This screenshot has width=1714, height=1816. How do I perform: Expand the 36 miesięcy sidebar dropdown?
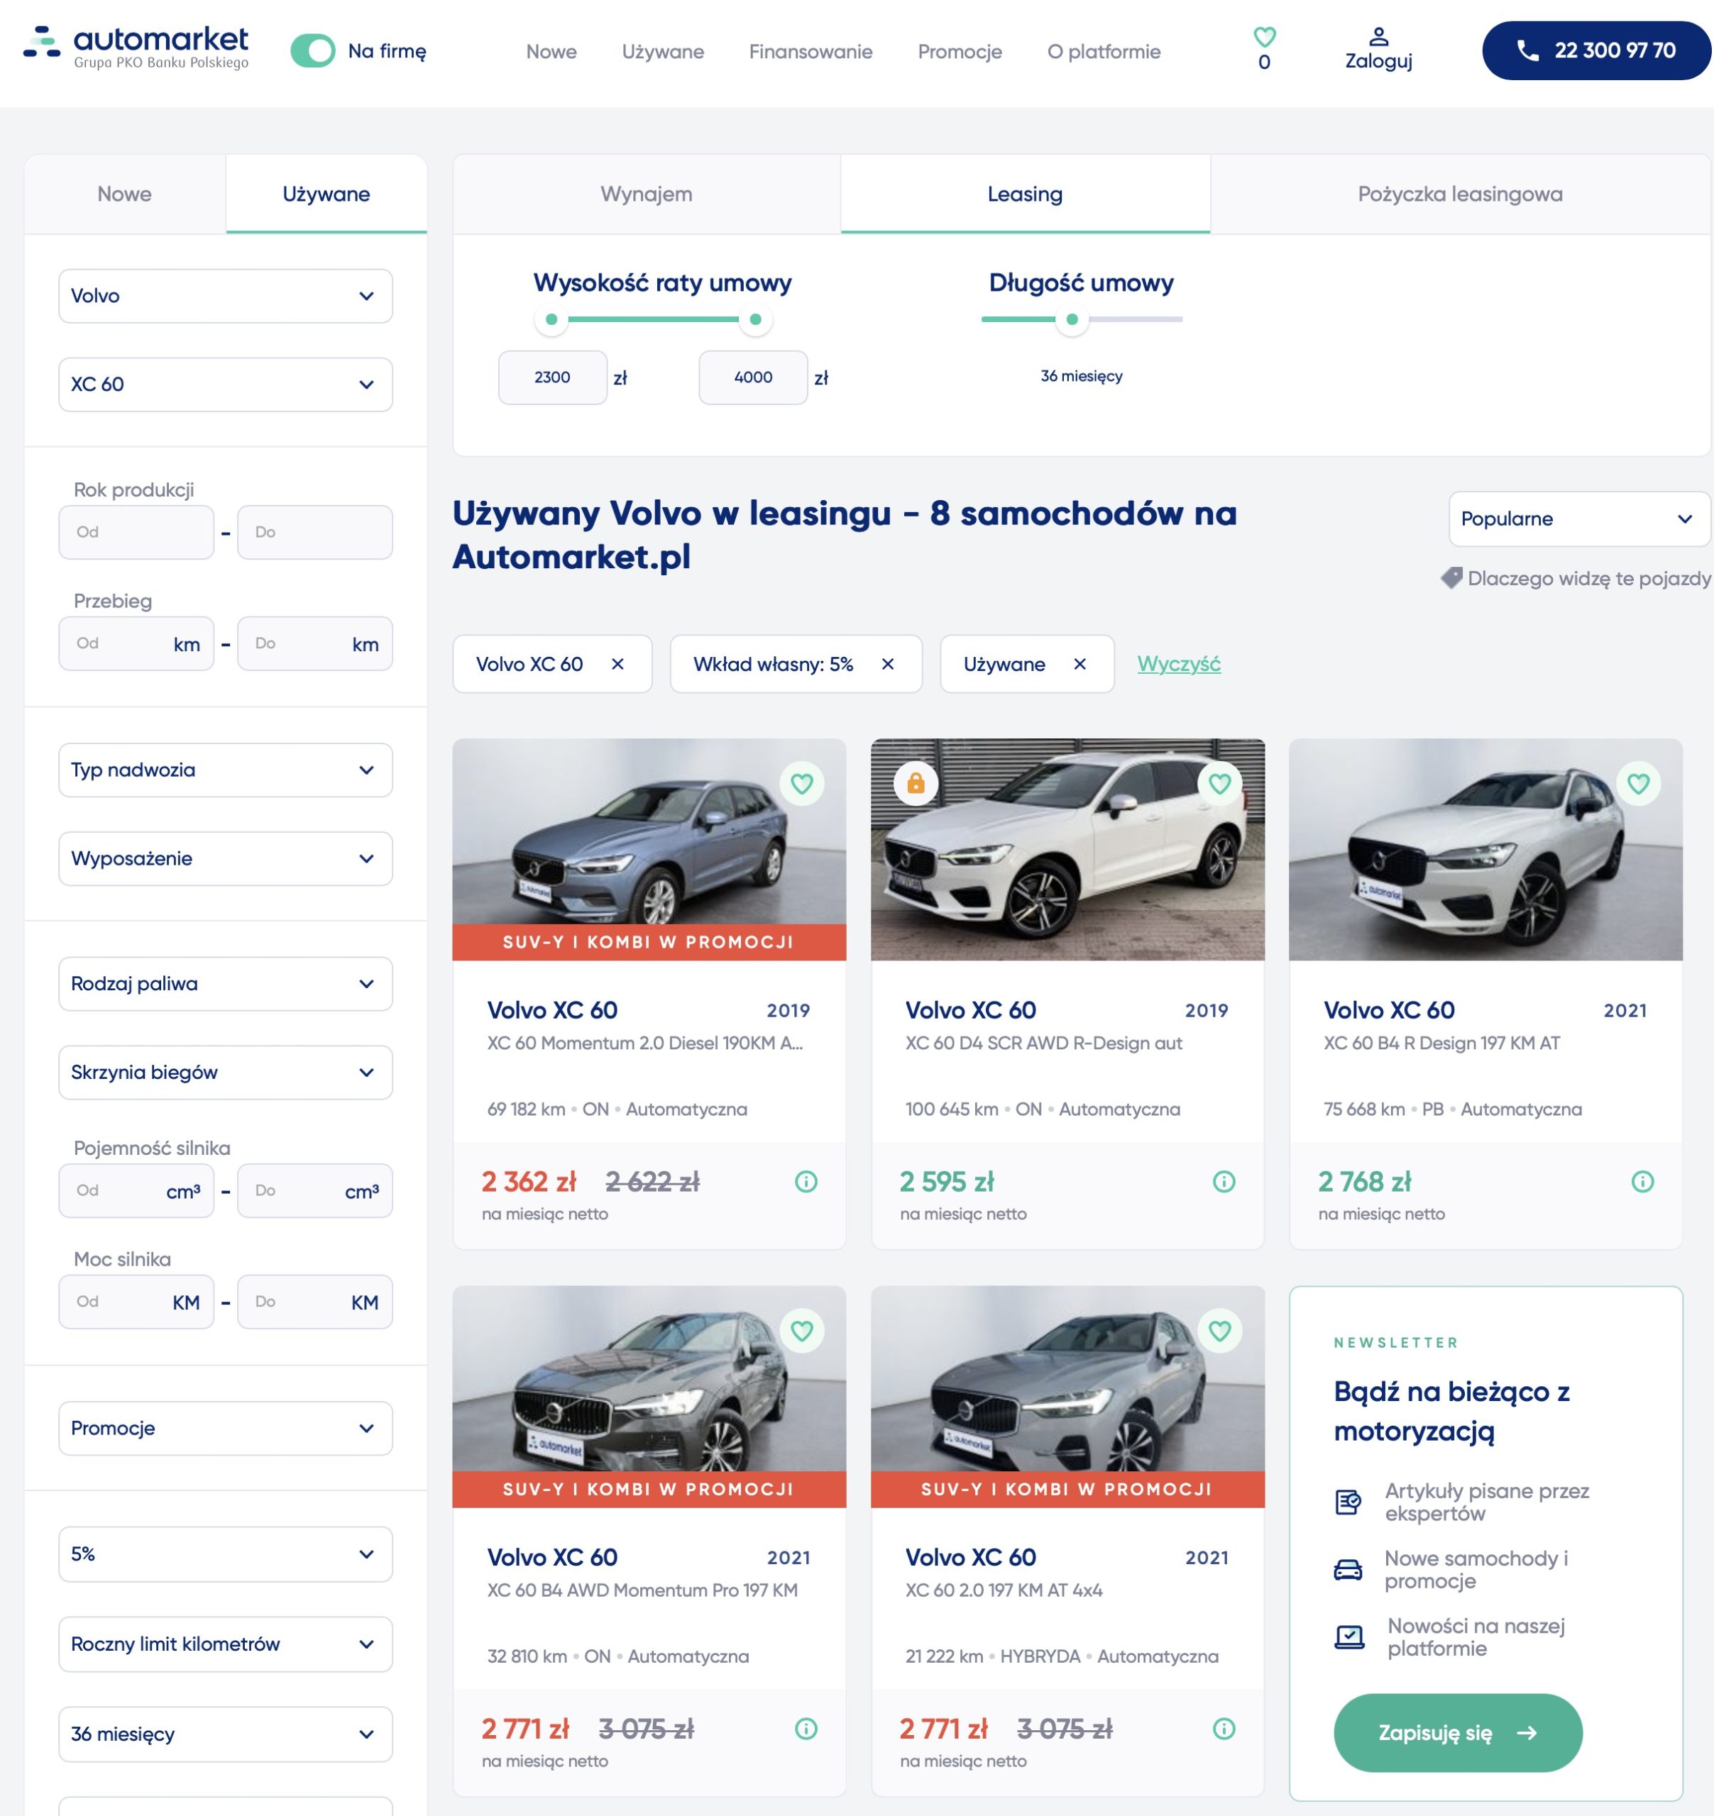click(x=226, y=1734)
